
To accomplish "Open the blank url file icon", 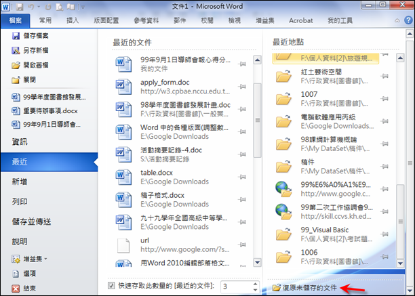I will point(123,245).
